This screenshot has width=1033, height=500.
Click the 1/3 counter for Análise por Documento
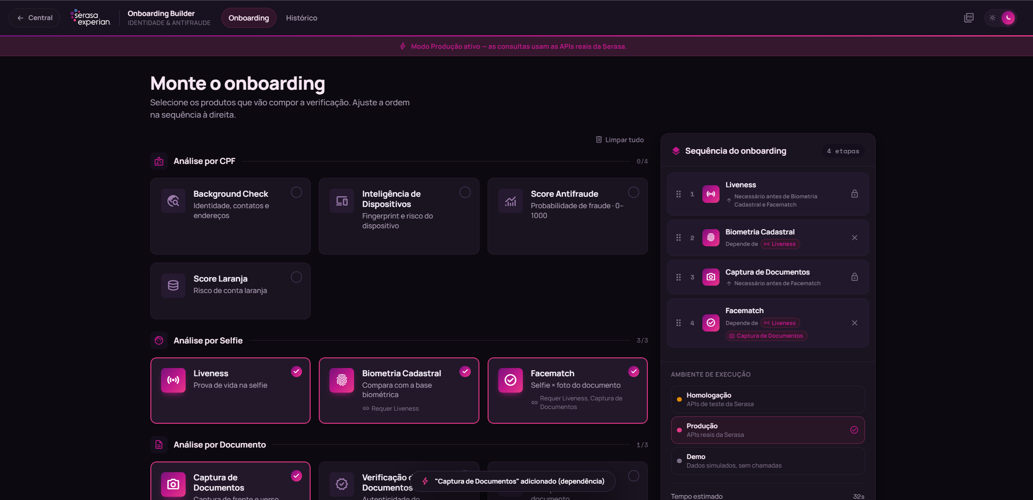click(x=642, y=445)
